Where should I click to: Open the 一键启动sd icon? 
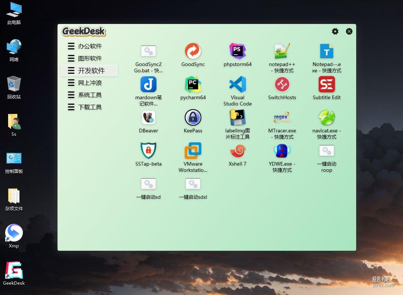pyautogui.click(x=149, y=184)
